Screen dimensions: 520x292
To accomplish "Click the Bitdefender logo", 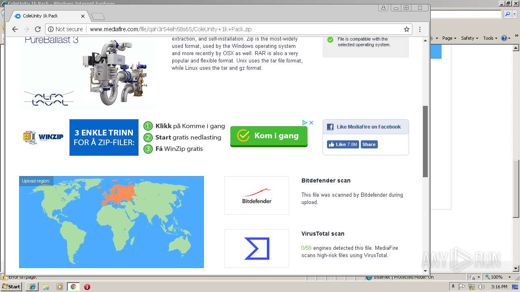I will 257,195.
